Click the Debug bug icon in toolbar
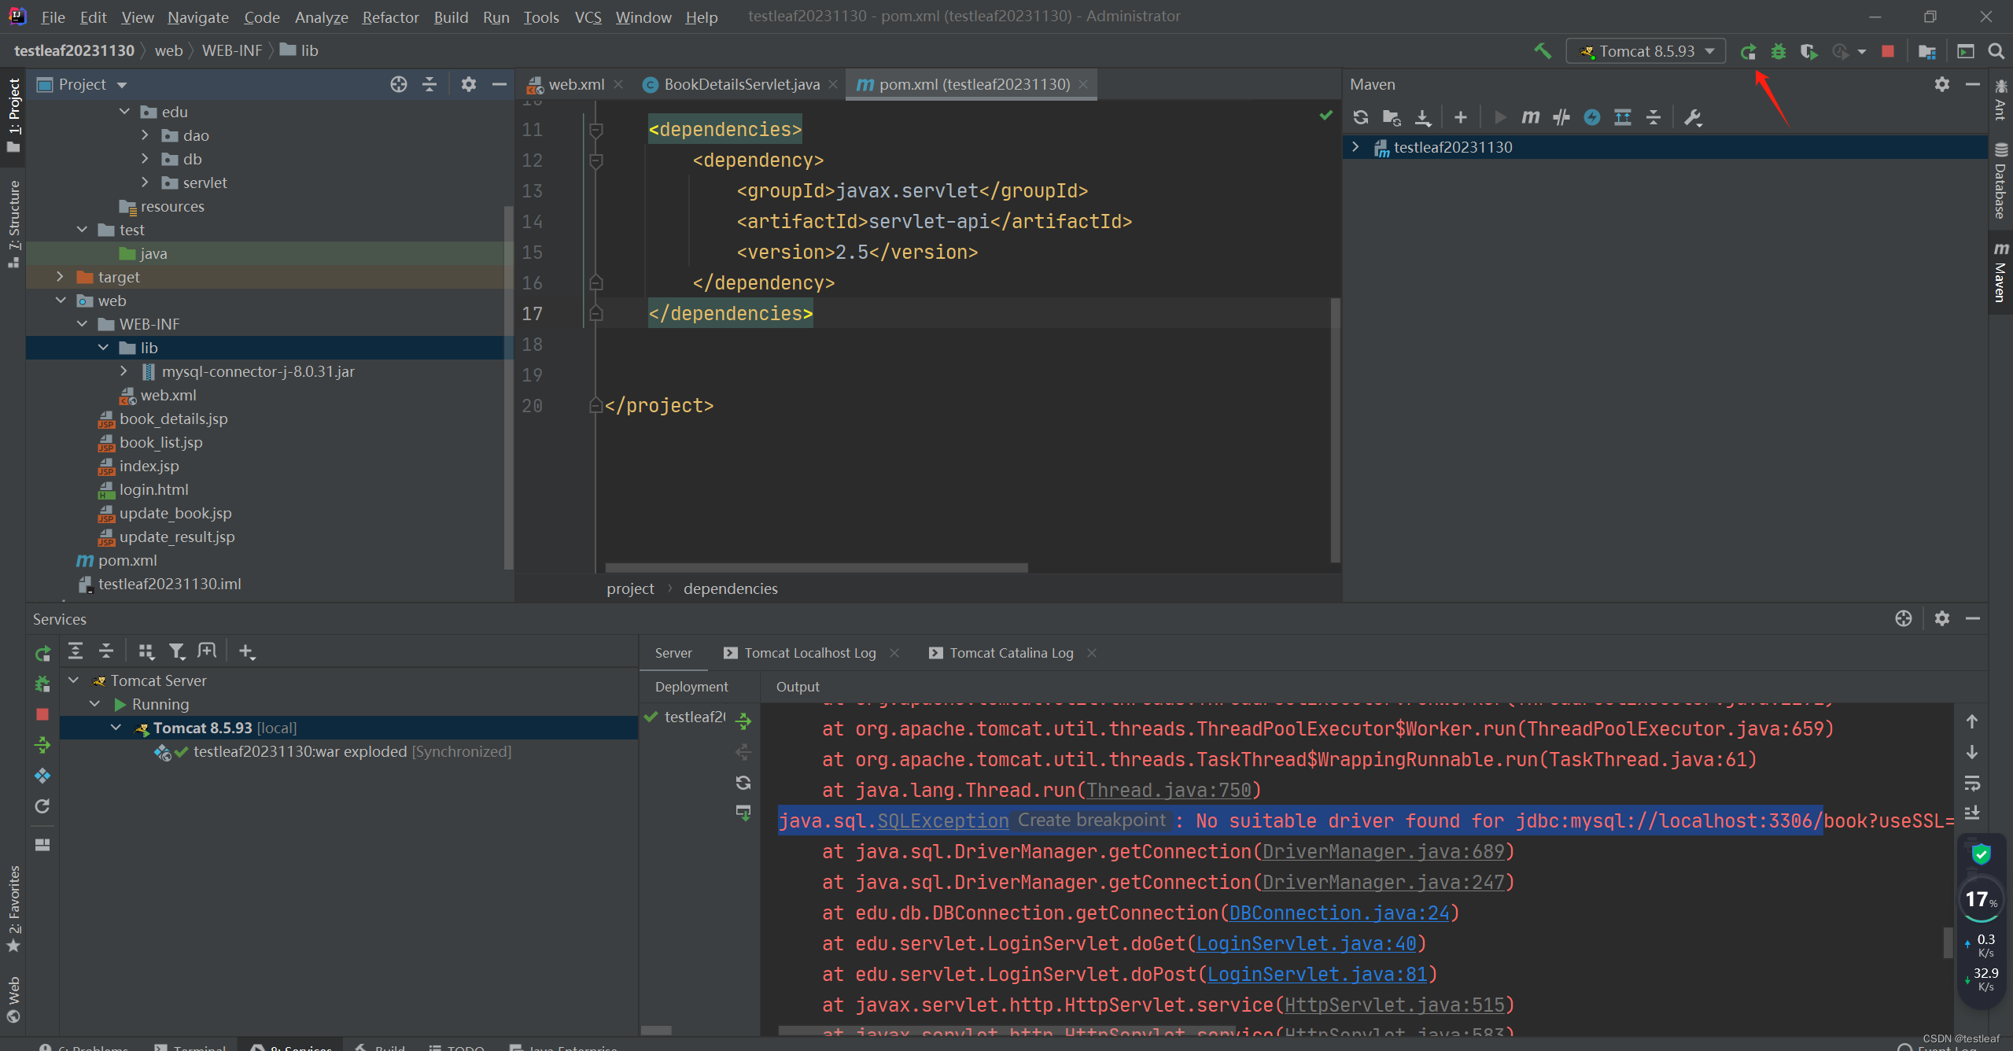The image size is (2013, 1051). tap(1778, 51)
